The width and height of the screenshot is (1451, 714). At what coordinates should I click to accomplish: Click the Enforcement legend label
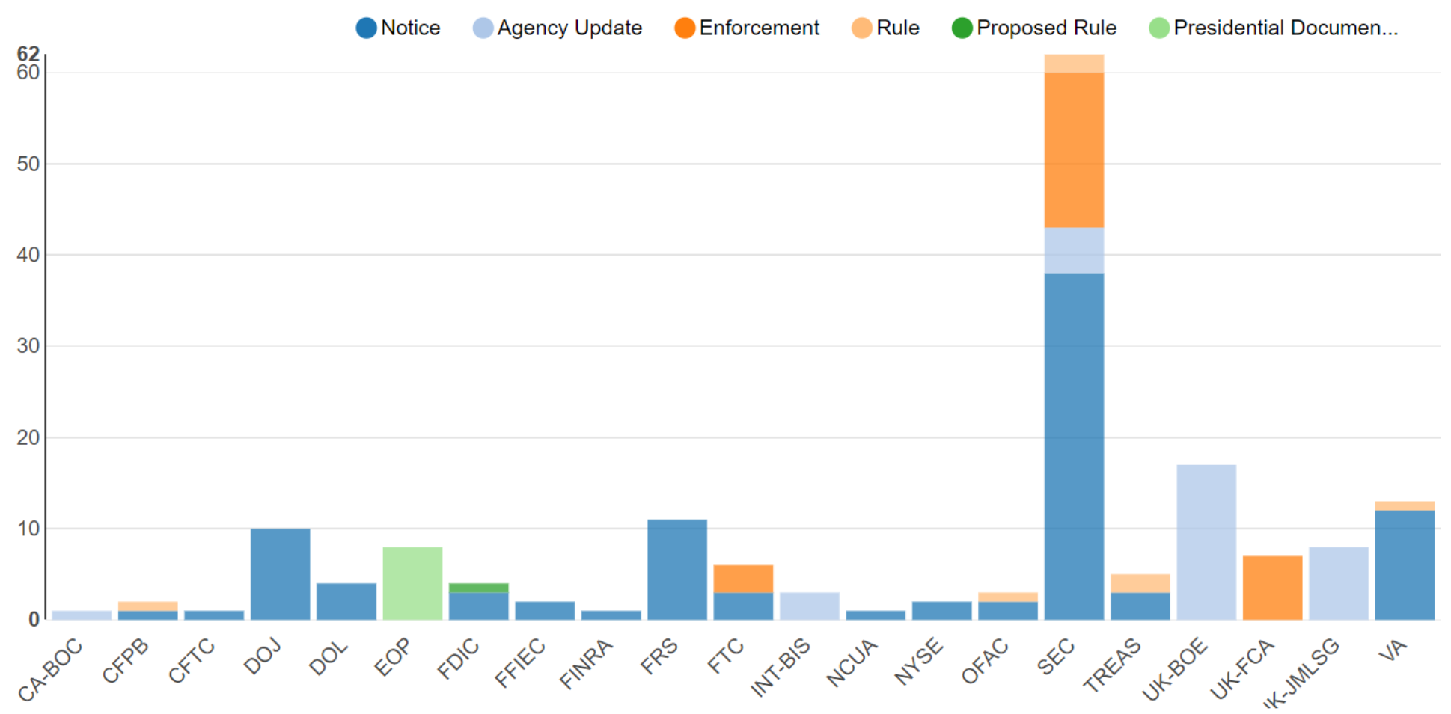[x=759, y=28]
